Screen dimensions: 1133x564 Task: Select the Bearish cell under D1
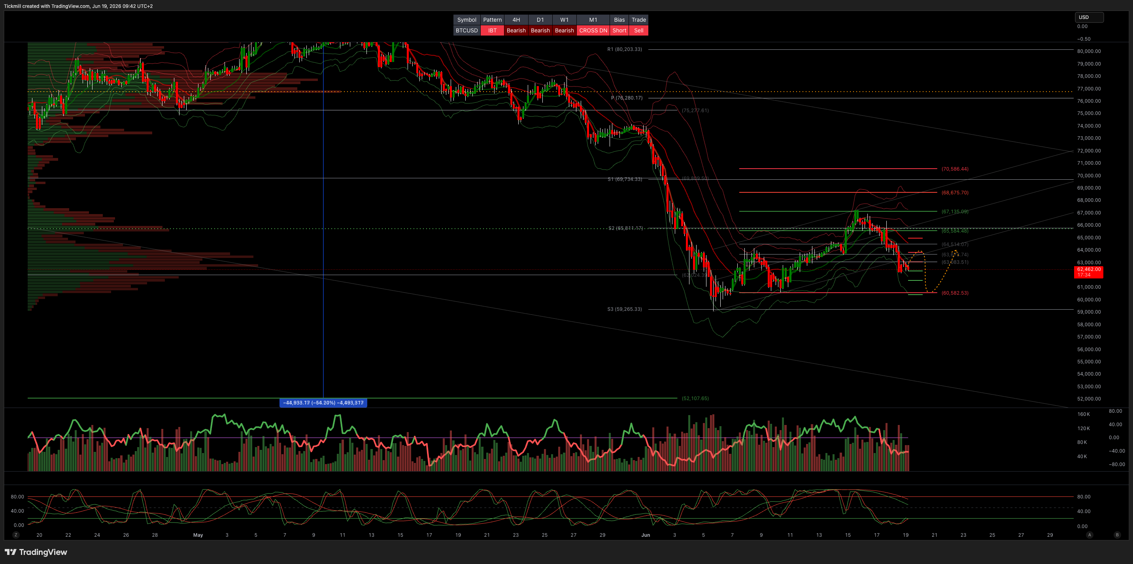[x=540, y=30]
